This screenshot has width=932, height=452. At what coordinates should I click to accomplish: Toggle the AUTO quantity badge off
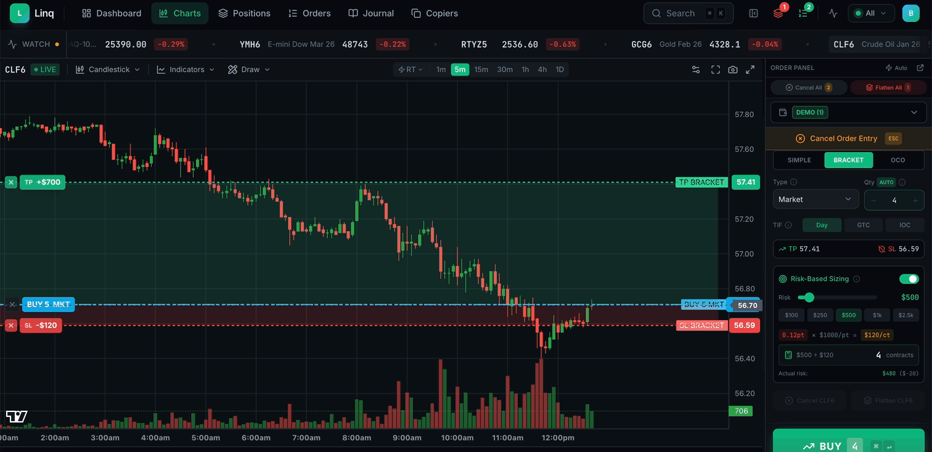tap(886, 182)
